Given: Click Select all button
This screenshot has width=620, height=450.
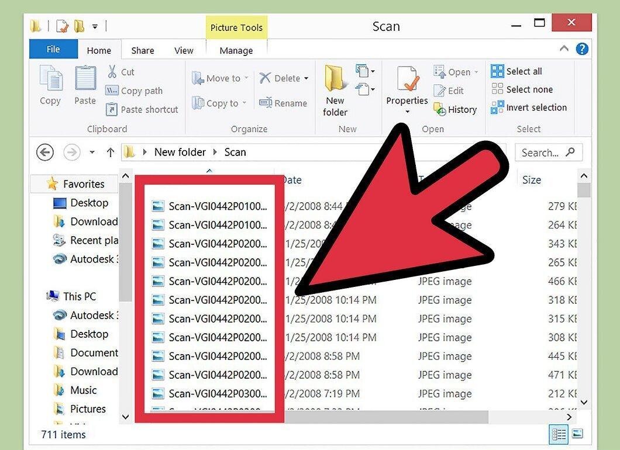Looking at the screenshot, I should [516, 71].
